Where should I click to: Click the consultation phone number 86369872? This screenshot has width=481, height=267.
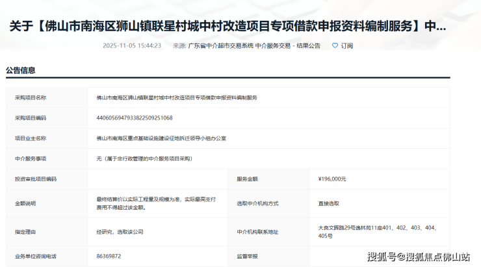(107, 257)
